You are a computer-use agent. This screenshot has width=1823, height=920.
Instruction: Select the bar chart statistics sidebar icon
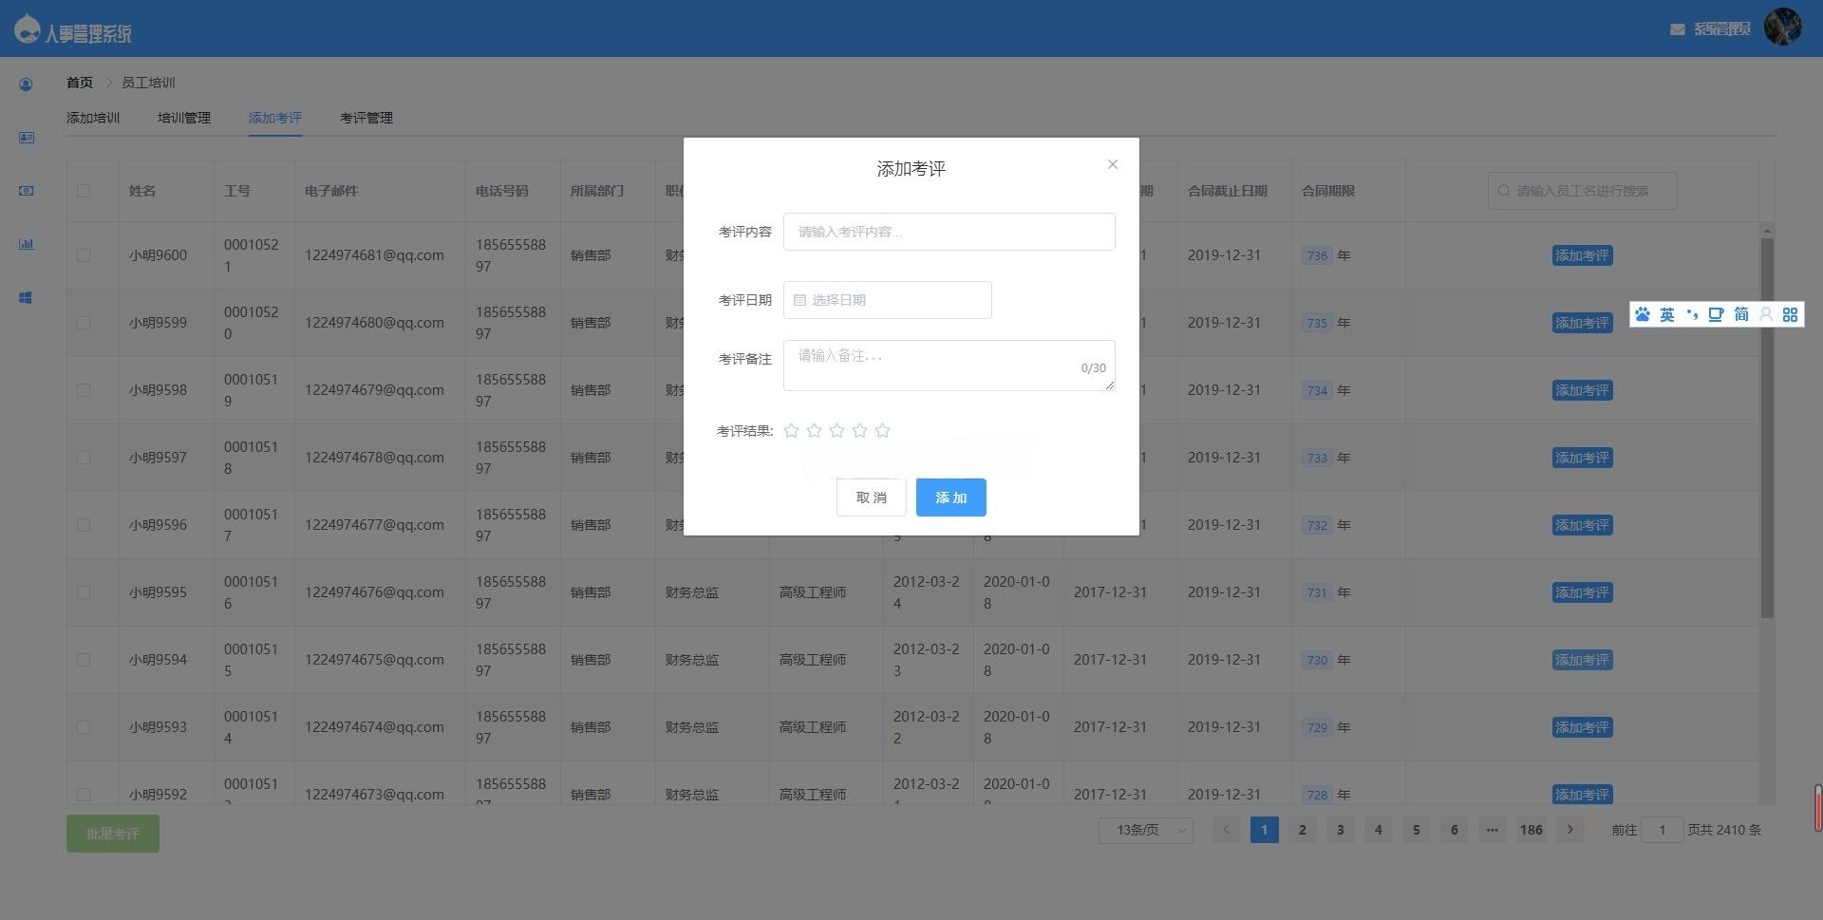(26, 244)
